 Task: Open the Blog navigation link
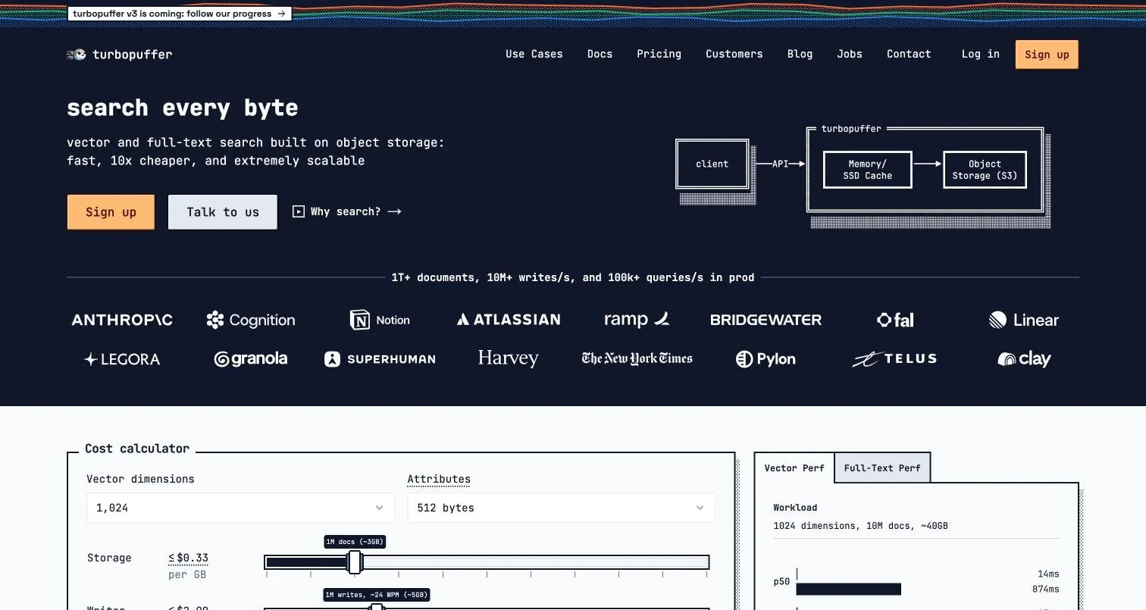point(800,54)
